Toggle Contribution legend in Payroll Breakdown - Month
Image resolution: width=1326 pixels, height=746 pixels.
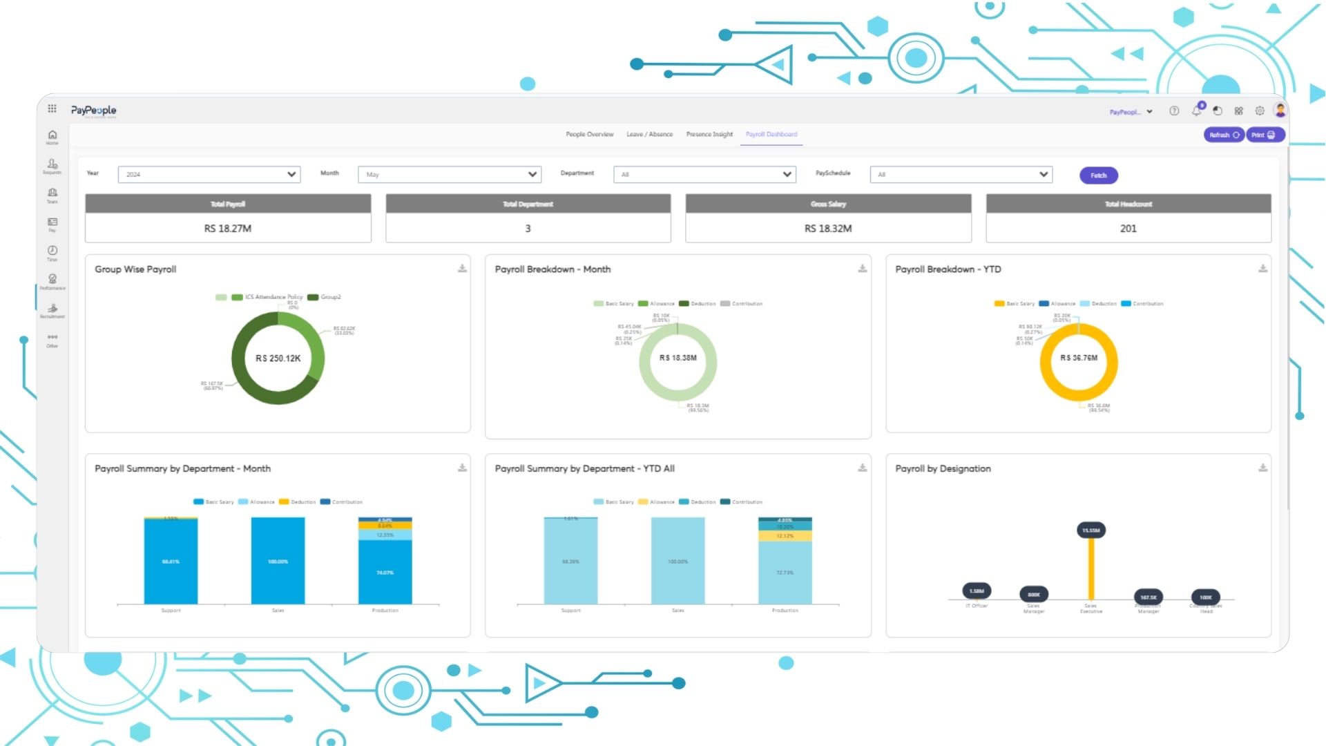pos(741,304)
